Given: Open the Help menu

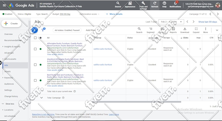Looking at the screenshot, I should [x=164, y=5].
